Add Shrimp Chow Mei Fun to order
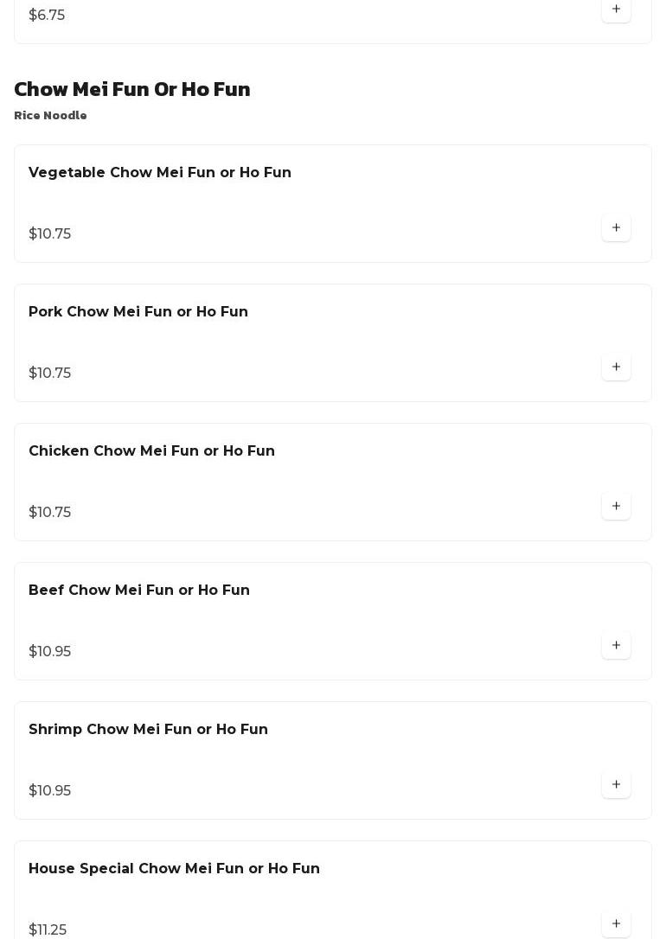Screen dimensions: 666x939 tap(616, 784)
